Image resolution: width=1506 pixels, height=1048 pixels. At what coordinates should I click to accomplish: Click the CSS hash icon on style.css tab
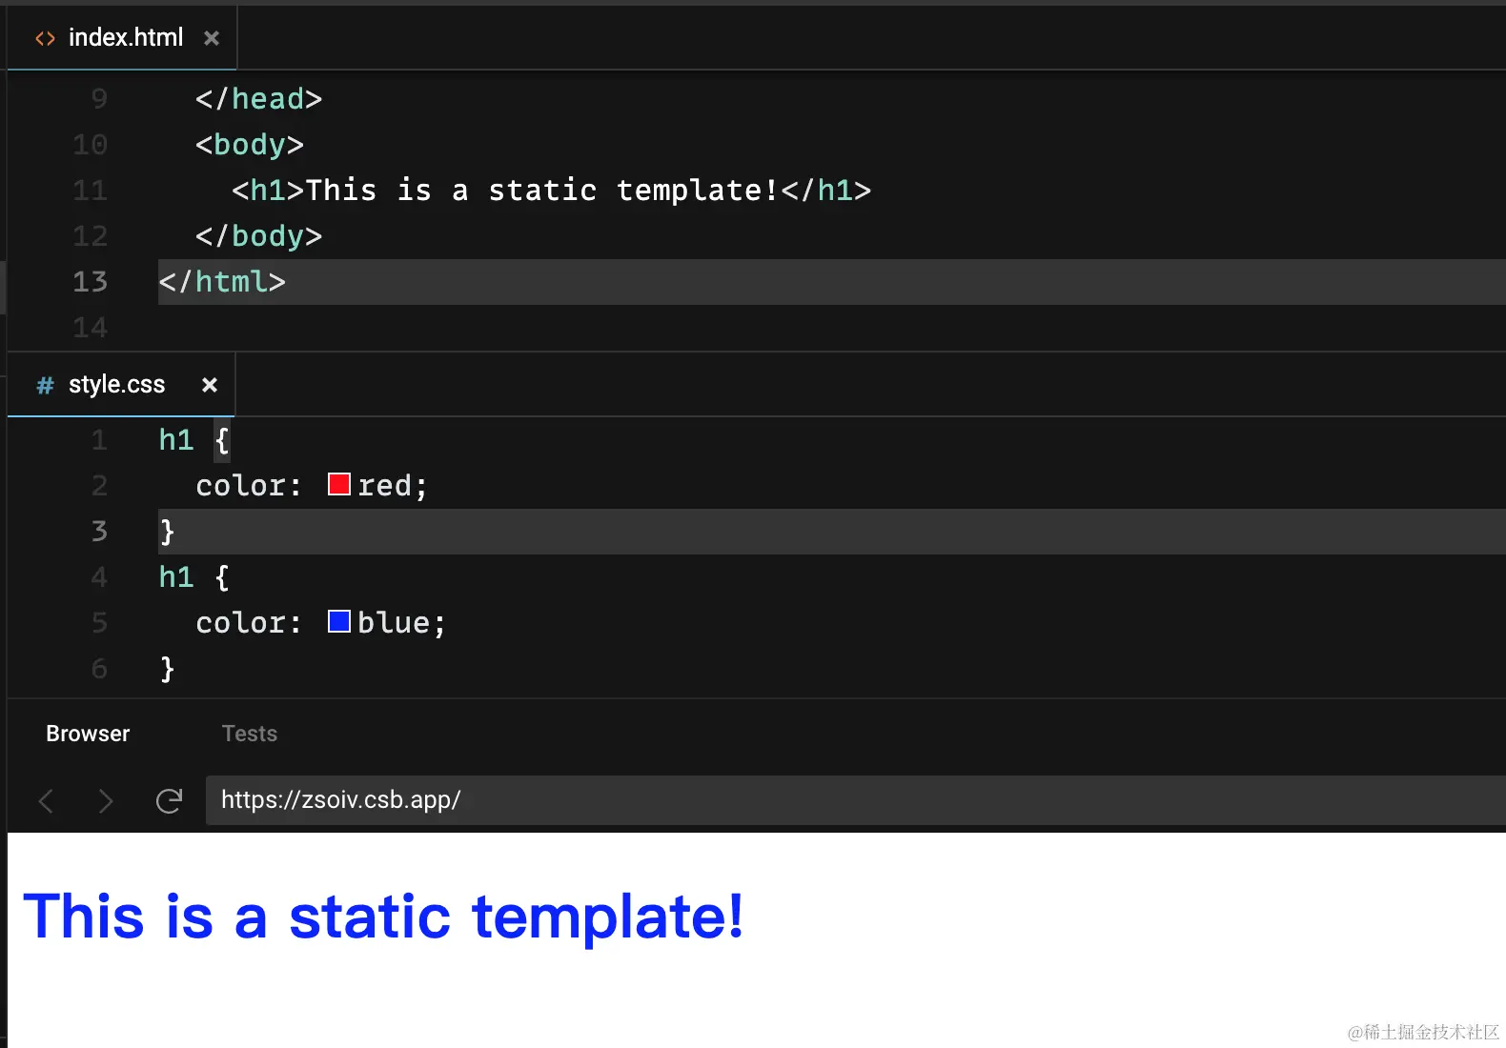tap(45, 385)
